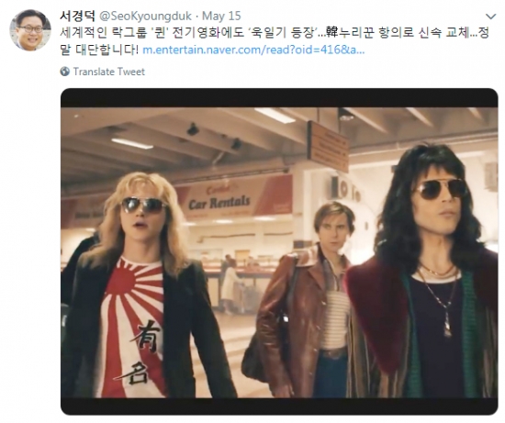The width and height of the screenshot is (505, 423).
Task: Click the blond man's sunglasses in photo
Action: coord(143,205)
